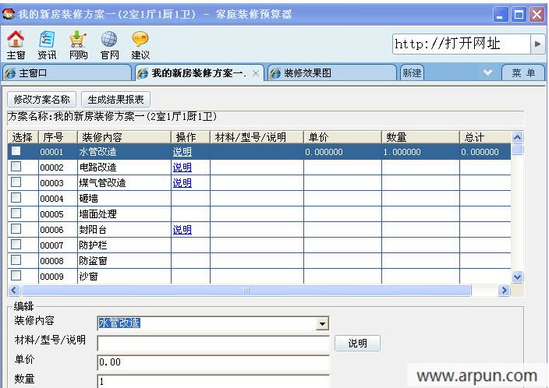Click the 网购 shopping cart icon
549x388 pixels.
78,41
